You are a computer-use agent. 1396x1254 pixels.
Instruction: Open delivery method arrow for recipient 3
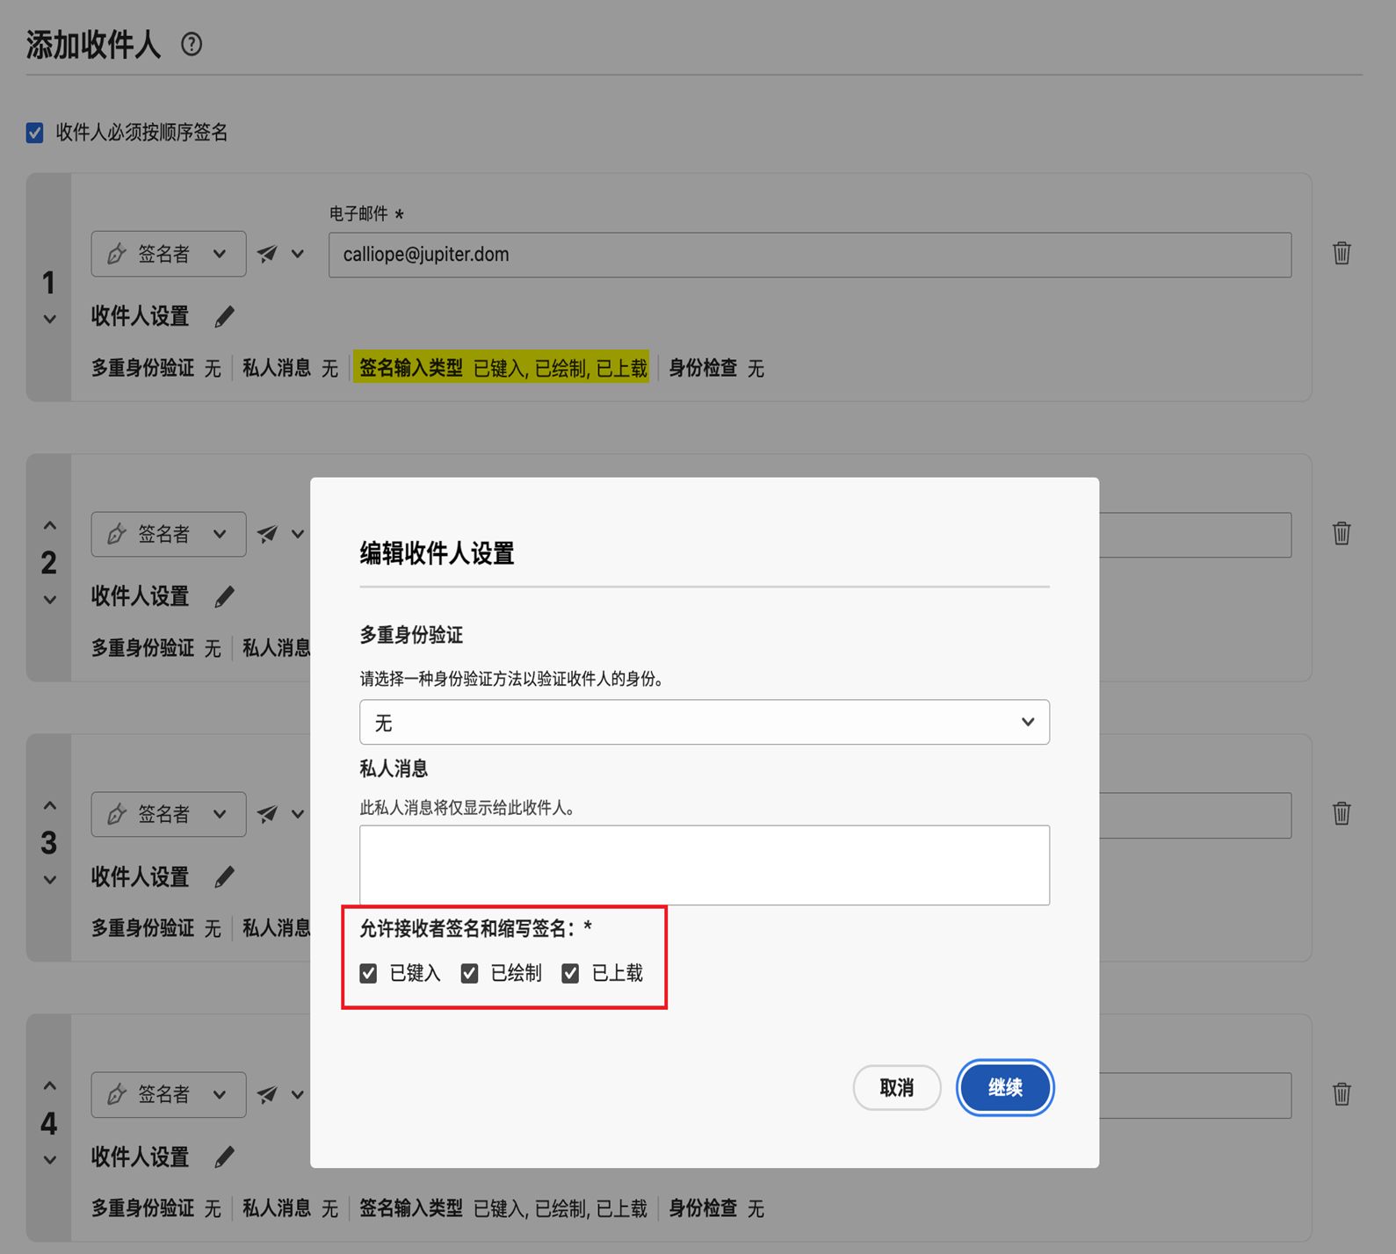click(298, 814)
